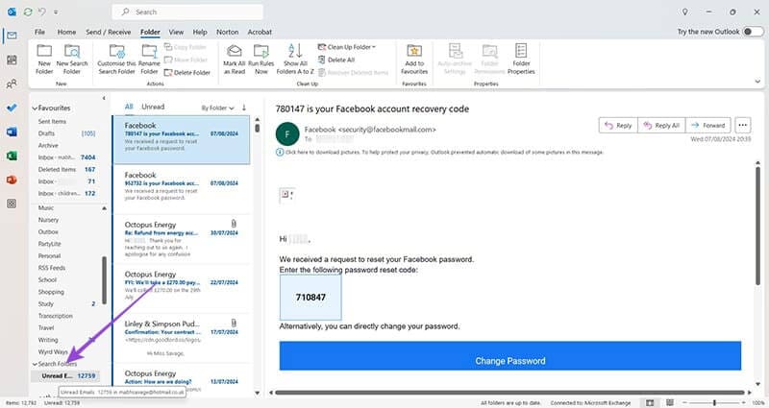The image size is (769, 408).
Task: Collapse the Favourites folder group
Action: click(x=34, y=109)
